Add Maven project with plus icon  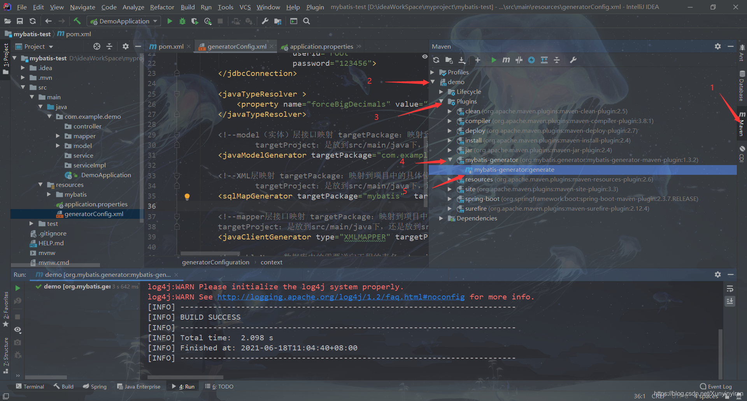478,60
